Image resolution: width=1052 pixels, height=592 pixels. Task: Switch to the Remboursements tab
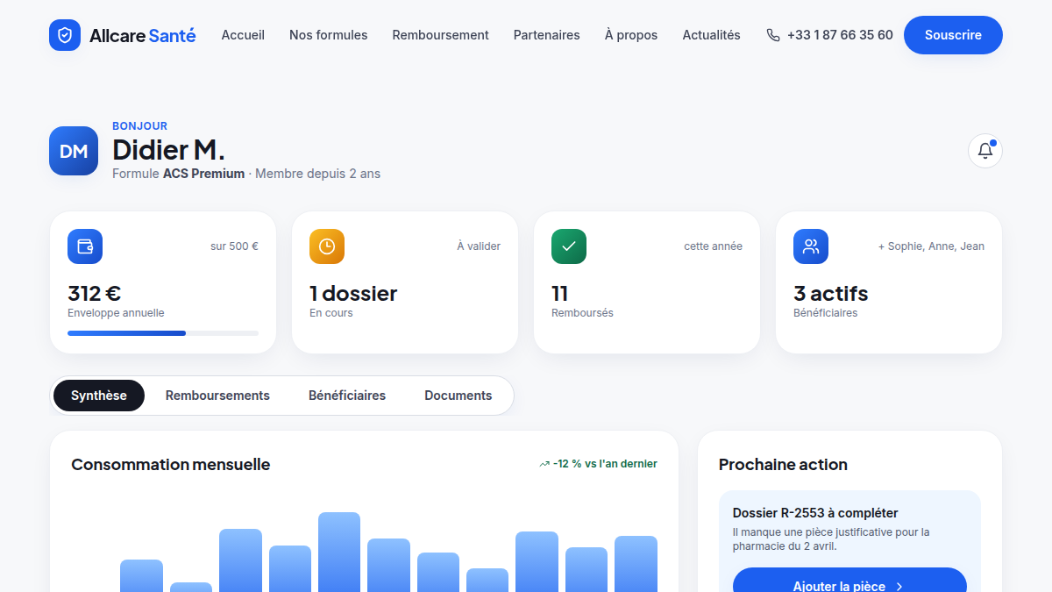coord(217,396)
